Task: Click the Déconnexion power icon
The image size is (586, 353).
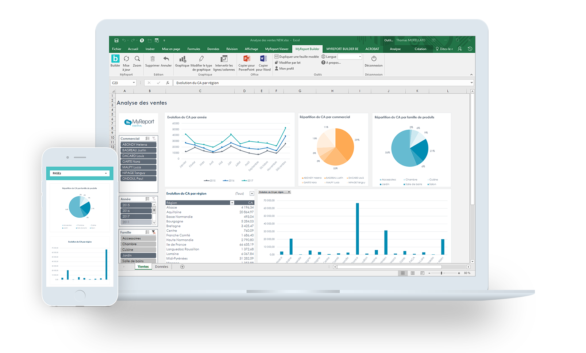Action: [x=374, y=58]
